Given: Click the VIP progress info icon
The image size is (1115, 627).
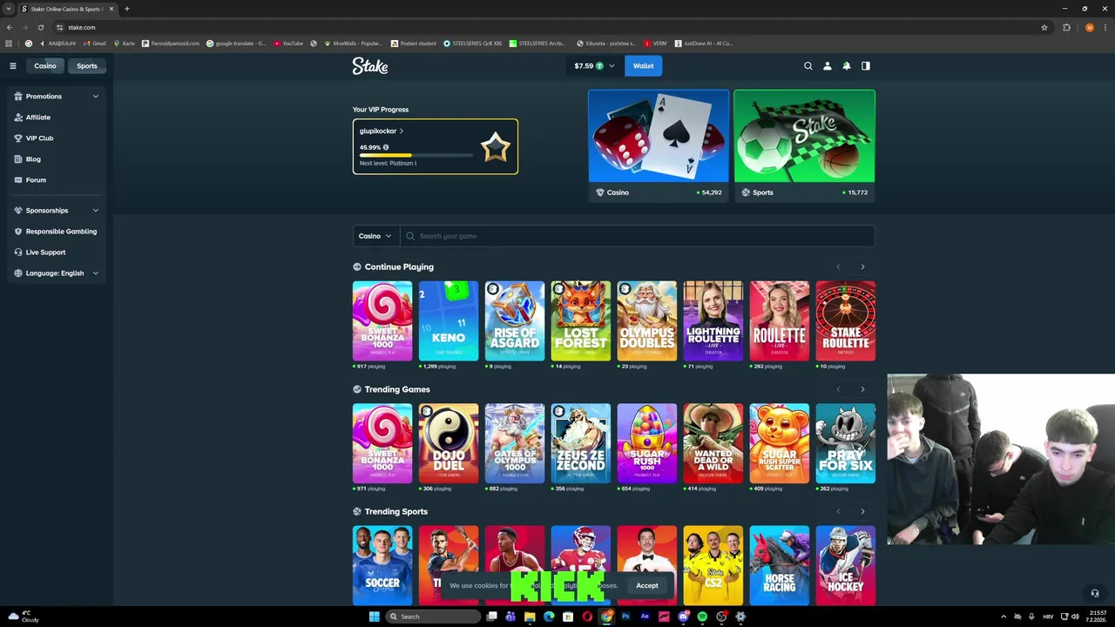Looking at the screenshot, I should click(386, 147).
